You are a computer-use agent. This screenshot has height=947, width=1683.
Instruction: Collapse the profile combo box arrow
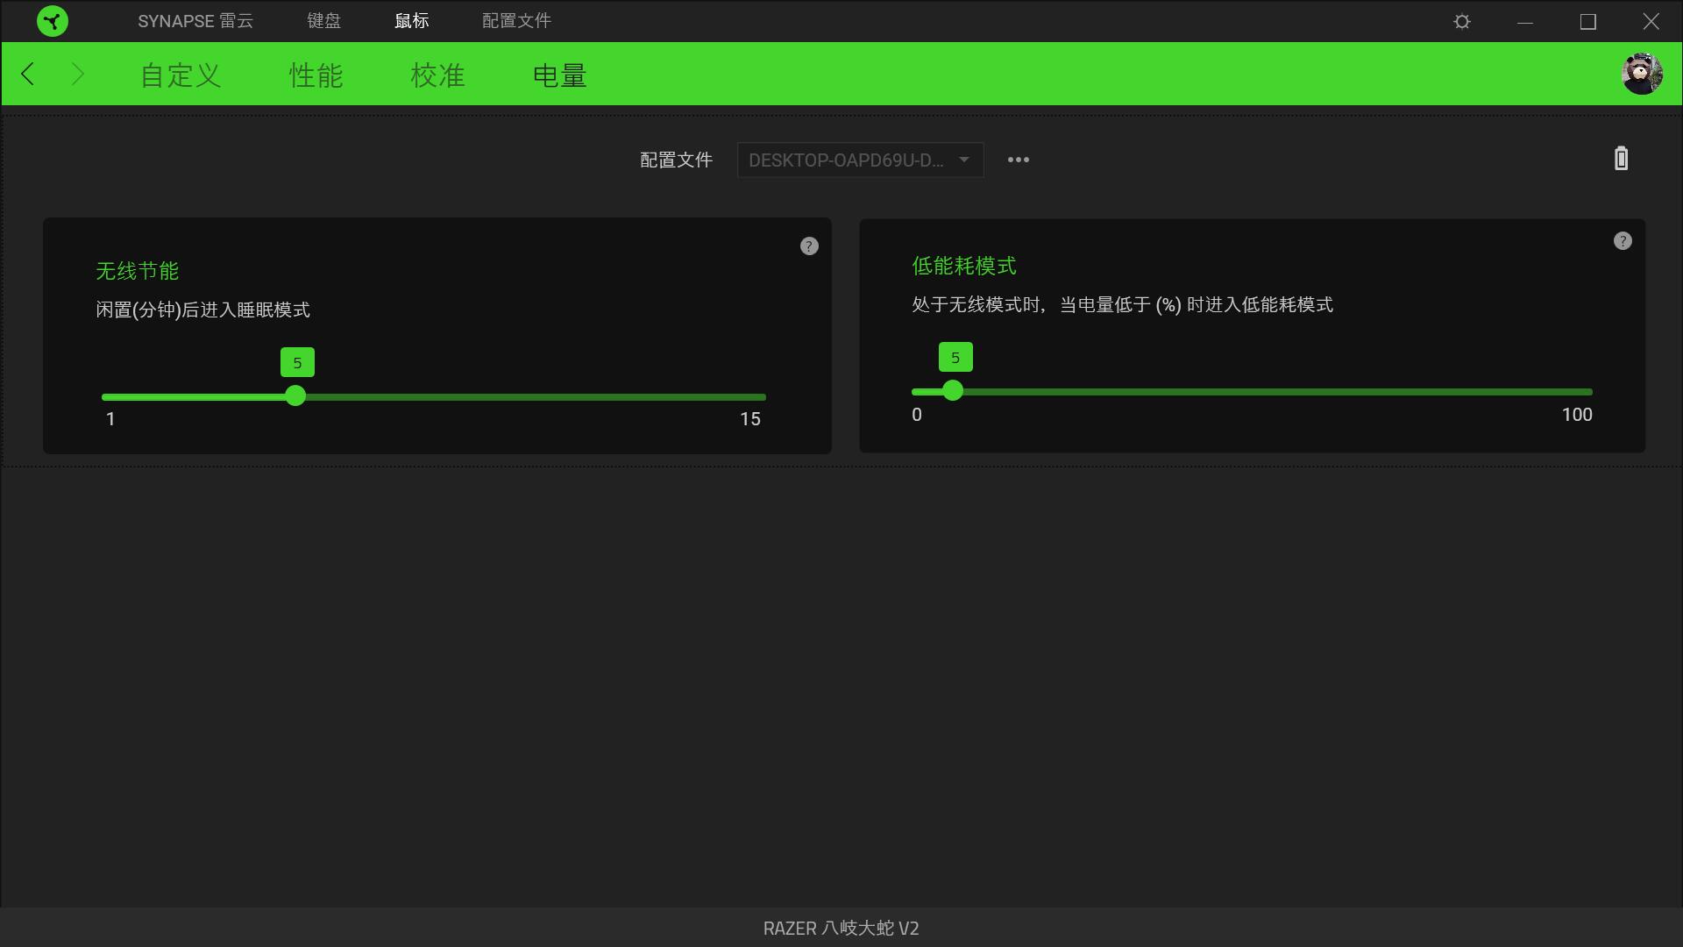click(962, 160)
